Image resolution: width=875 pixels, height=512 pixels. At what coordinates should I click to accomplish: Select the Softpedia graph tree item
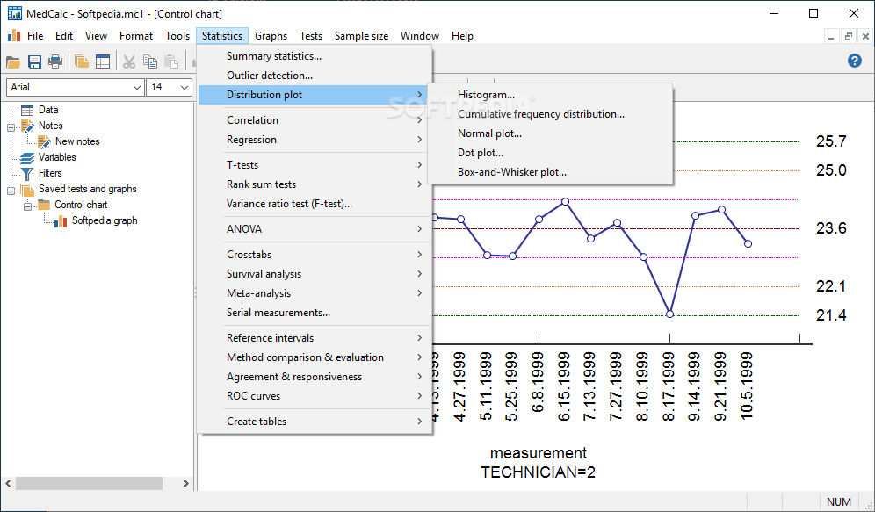click(x=105, y=220)
